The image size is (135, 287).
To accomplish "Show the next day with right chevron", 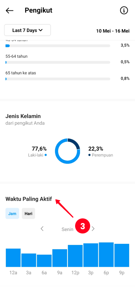I will (93, 229).
